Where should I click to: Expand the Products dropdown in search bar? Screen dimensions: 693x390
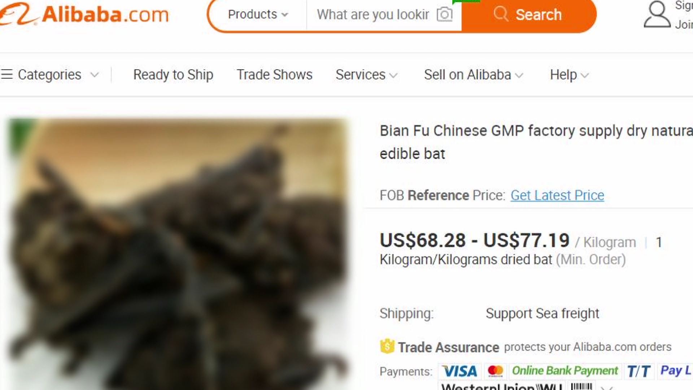258,14
